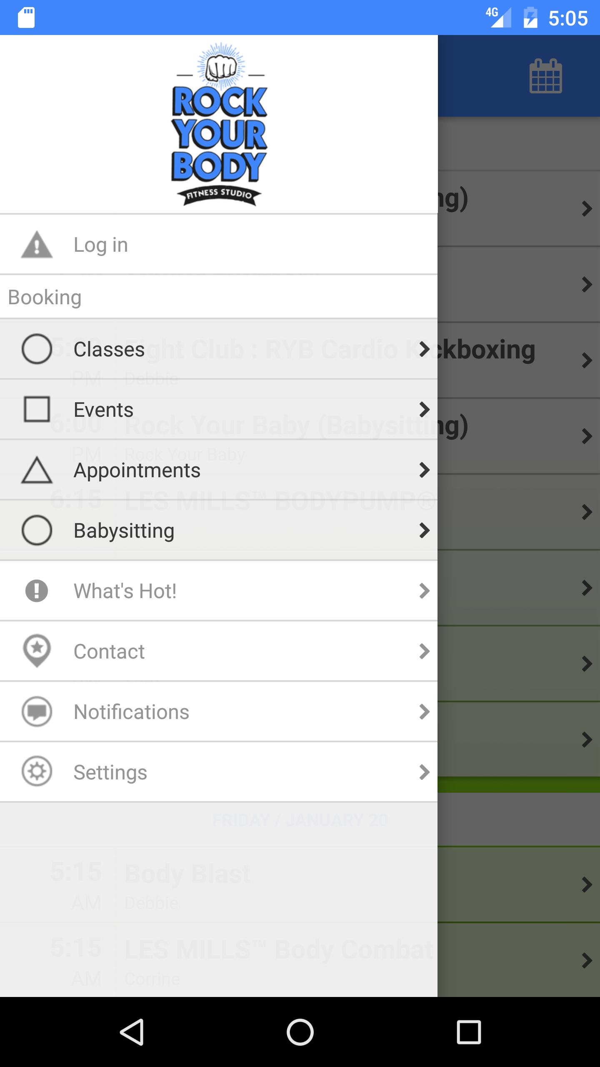Tap the exclamation icon for What's Hot
The height and width of the screenshot is (1067, 600).
click(37, 591)
